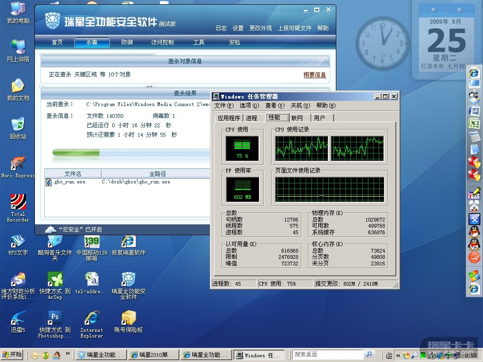The width and height of the screenshot is (483, 362).
Task: Open the 回收站 recycle bin icon
Action: click(18, 128)
